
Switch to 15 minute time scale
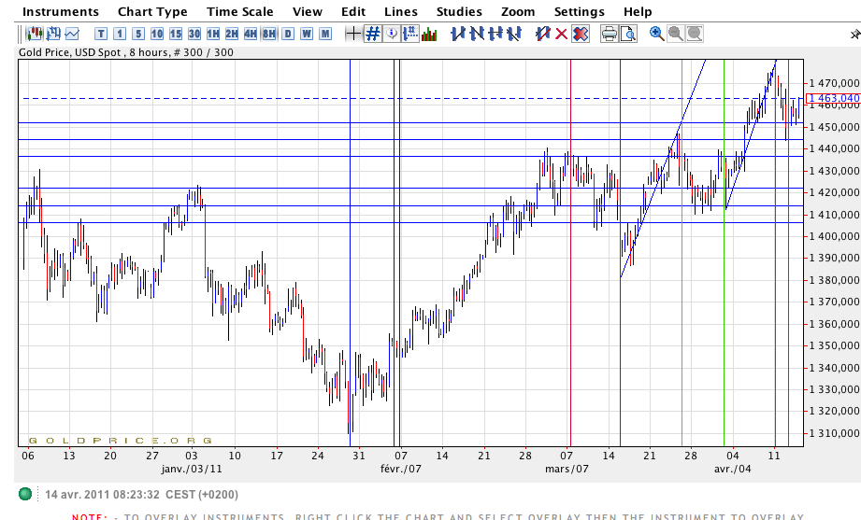point(175,34)
